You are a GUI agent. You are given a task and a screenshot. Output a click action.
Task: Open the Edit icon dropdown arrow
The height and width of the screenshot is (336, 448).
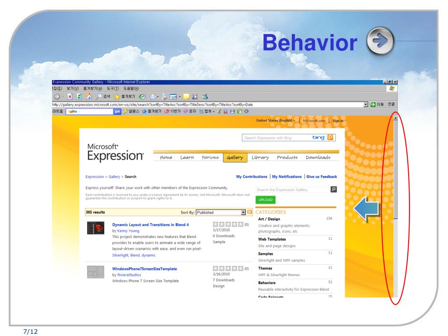[x=179, y=97]
